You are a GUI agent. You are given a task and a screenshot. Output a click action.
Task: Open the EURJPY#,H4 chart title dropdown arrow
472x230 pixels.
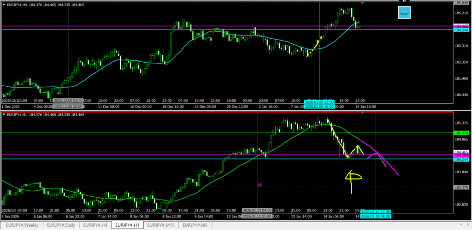[4, 4]
